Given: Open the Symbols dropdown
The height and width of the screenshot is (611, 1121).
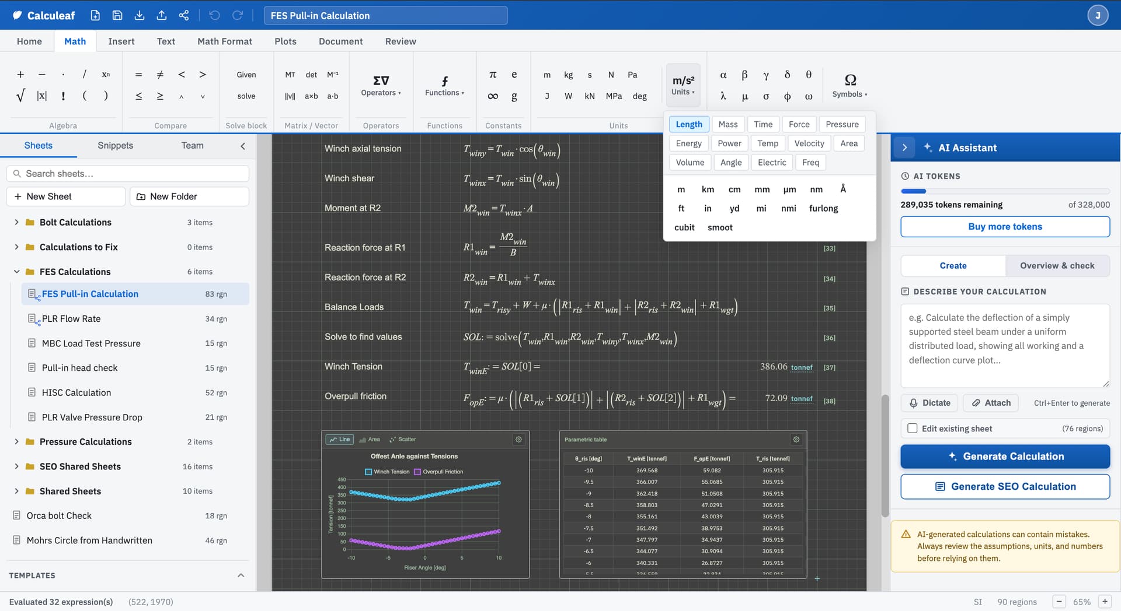Looking at the screenshot, I should click(850, 85).
